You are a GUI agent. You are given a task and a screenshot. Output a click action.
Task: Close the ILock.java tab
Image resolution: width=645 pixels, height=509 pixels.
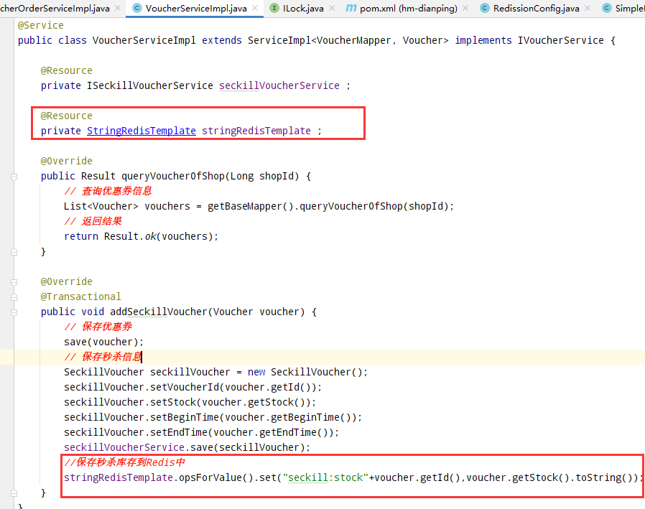pyautogui.click(x=332, y=8)
